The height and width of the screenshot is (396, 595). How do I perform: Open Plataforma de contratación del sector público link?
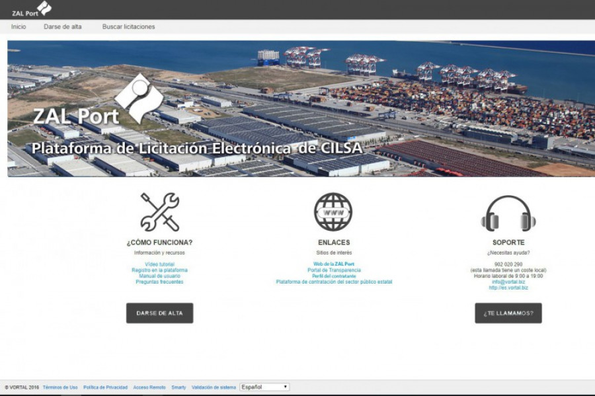click(x=334, y=282)
